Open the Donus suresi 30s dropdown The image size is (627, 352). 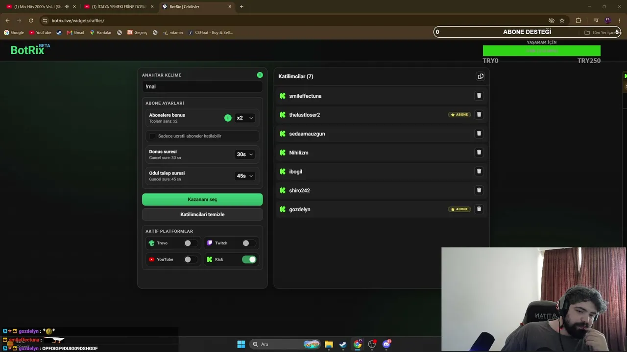point(245,154)
